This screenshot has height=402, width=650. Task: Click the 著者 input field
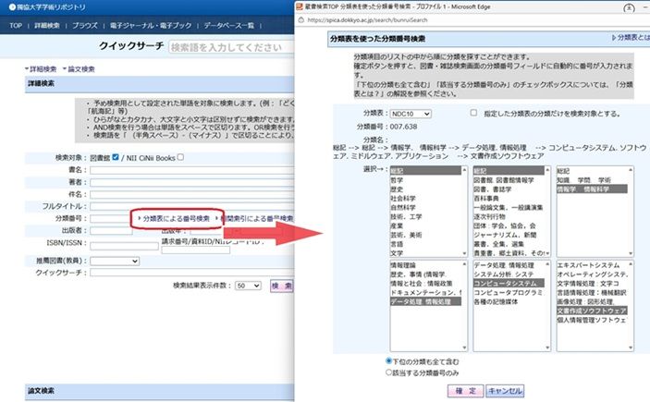(192, 182)
